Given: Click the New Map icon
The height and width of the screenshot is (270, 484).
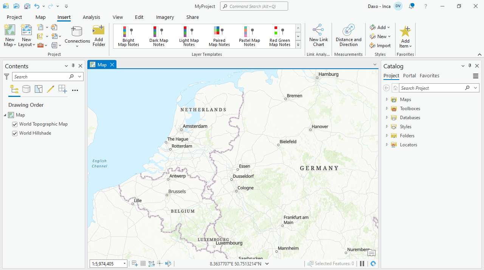Looking at the screenshot, I should tap(10, 30).
